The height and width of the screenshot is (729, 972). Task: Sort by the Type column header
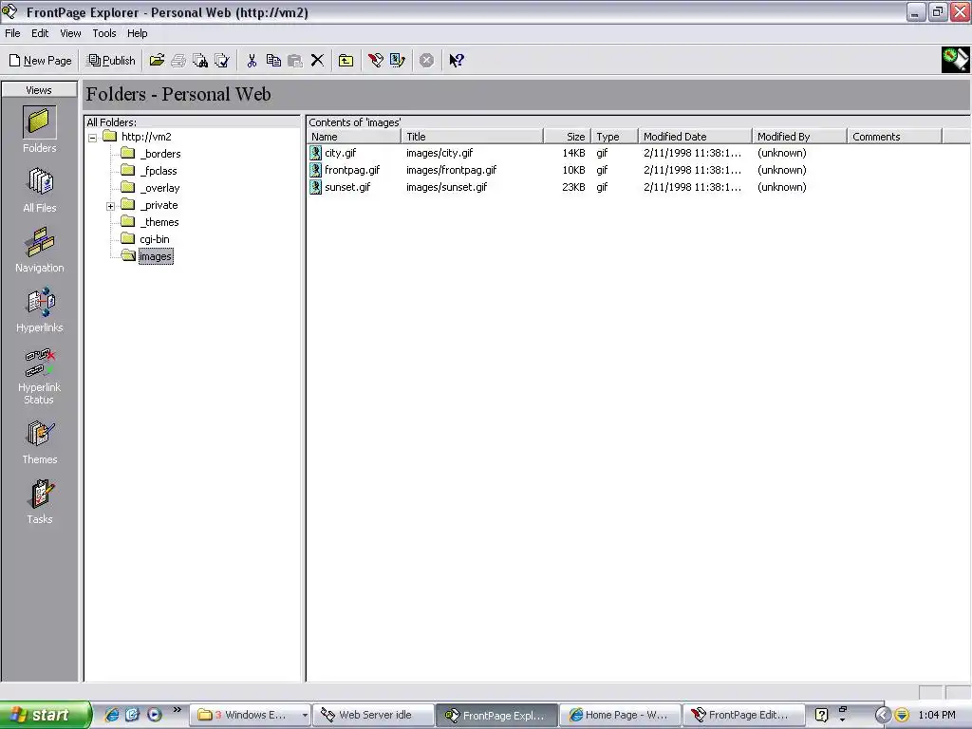tap(614, 137)
